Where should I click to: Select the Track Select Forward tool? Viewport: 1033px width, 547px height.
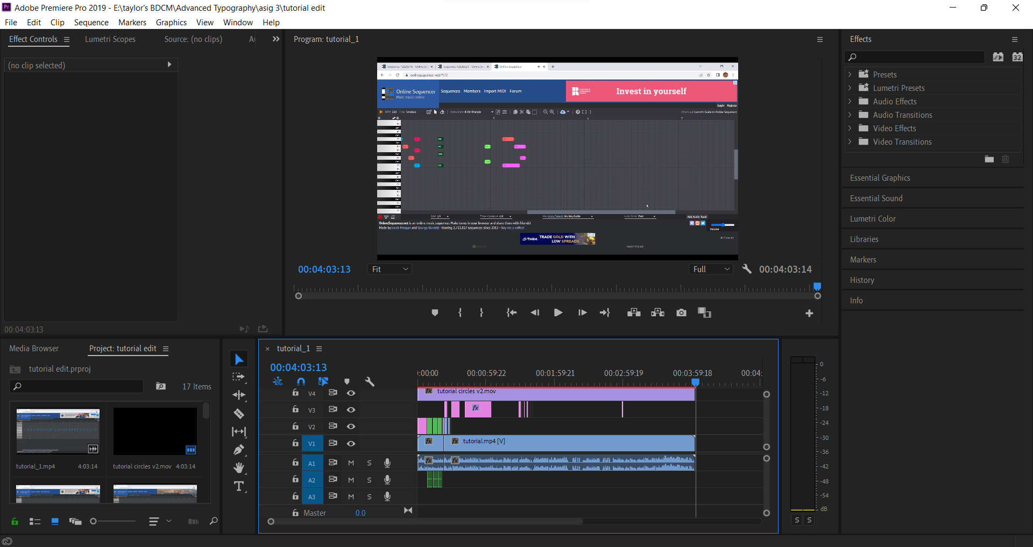click(238, 377)
